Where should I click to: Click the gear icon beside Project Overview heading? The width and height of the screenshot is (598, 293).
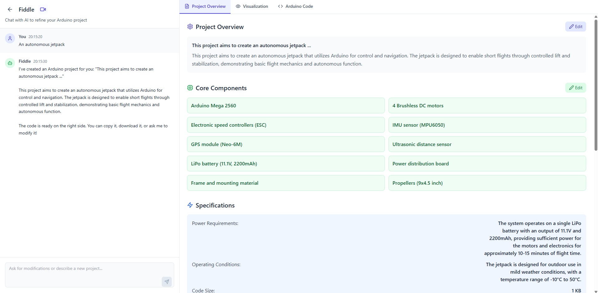pos(190,27)
